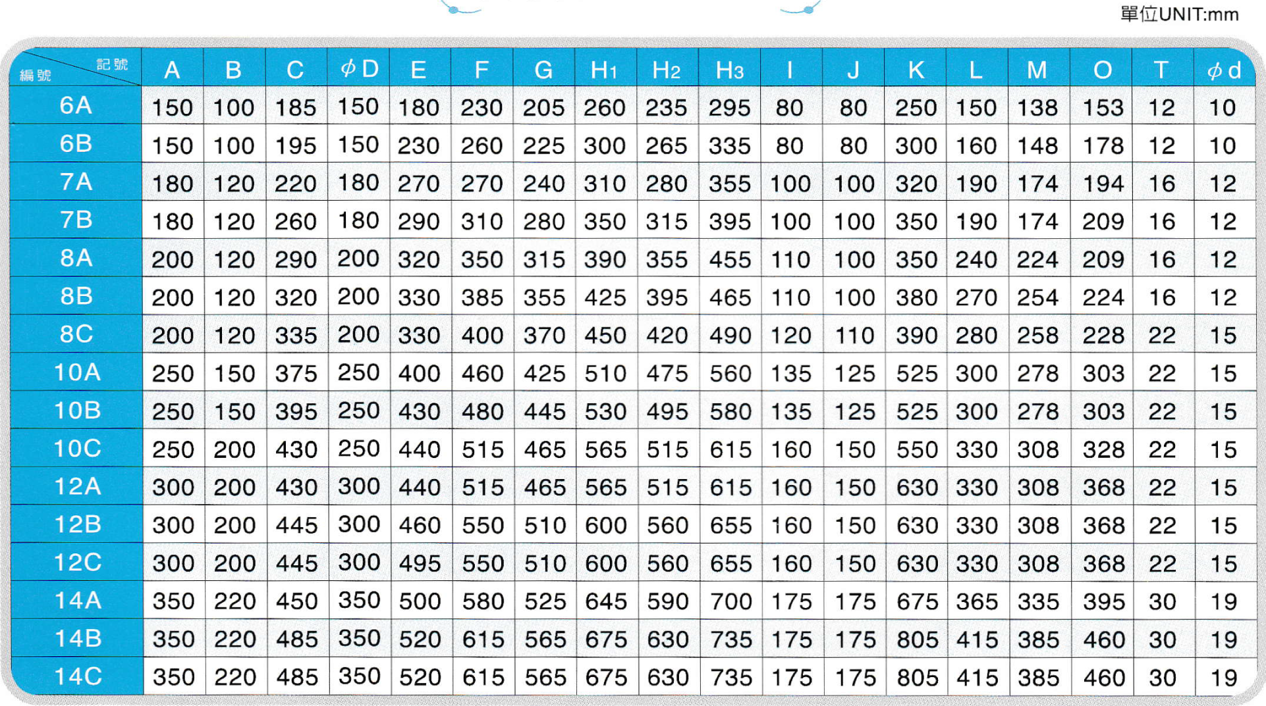
Task: Select the row label 10C
Action: pos(77,449)
